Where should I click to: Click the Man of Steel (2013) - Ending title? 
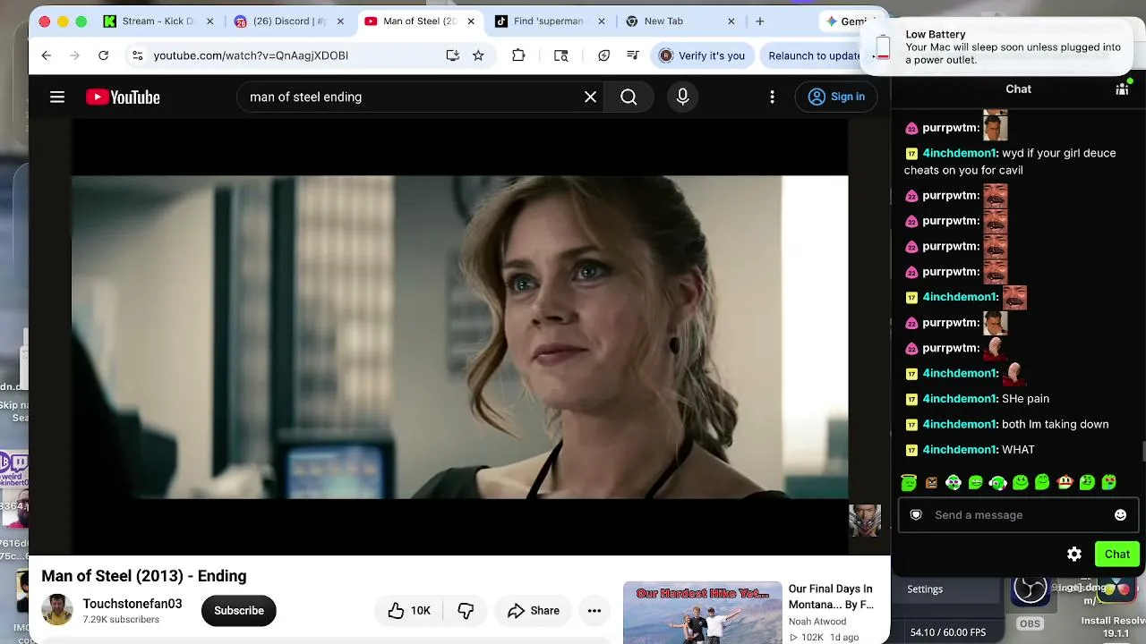click(144, 576)
